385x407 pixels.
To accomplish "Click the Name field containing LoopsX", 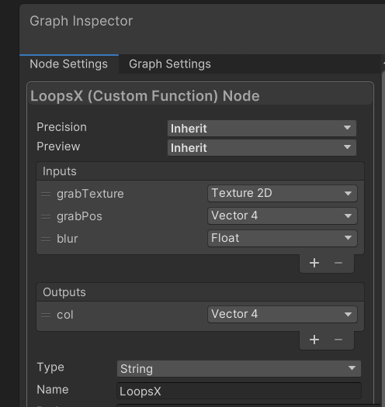I will [239, 391].
